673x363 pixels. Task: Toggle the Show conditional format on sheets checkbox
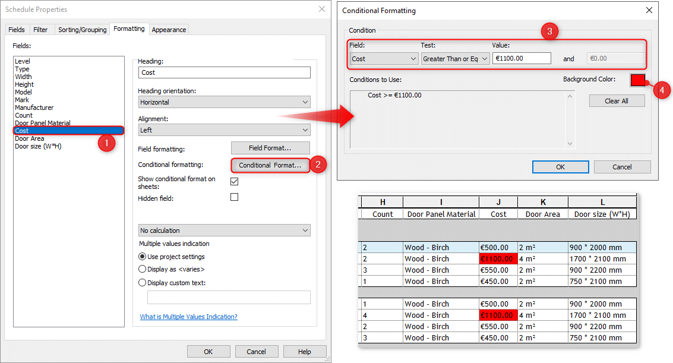(234, 181)
